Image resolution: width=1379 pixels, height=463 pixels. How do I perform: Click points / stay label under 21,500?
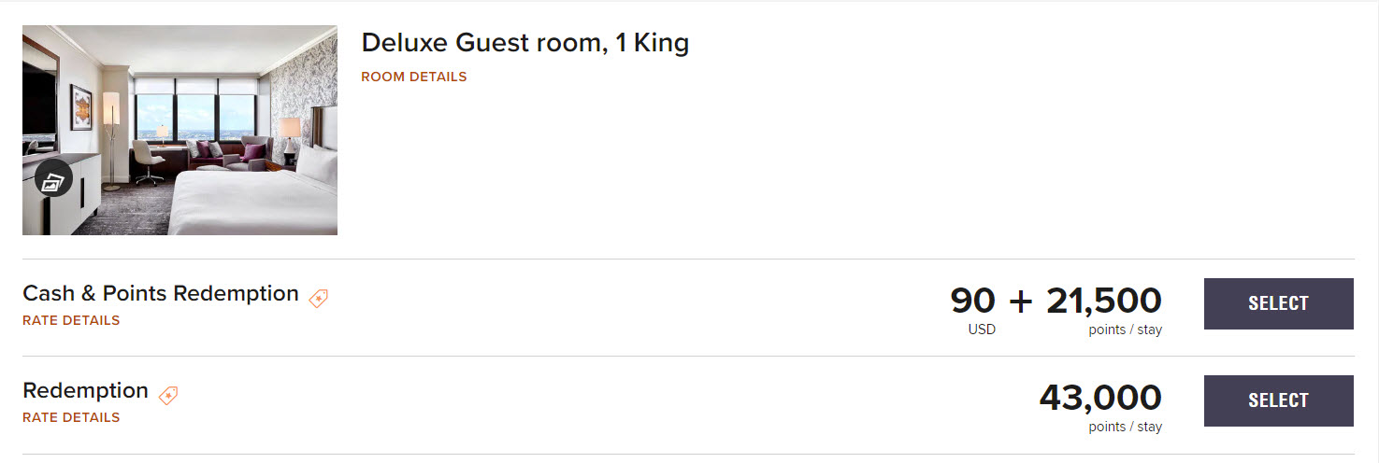[x=1125, y=330]
